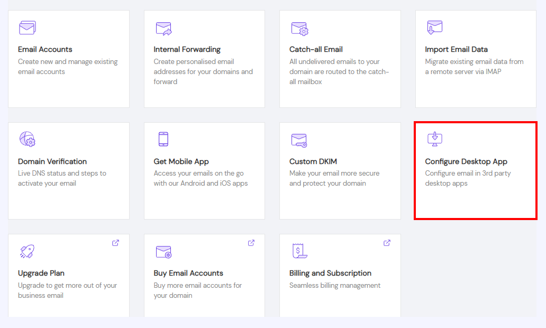Select the Billing and Subscription heading
Image resolution: width=546 pixels, height=328 pixels.
click(330, 274)
